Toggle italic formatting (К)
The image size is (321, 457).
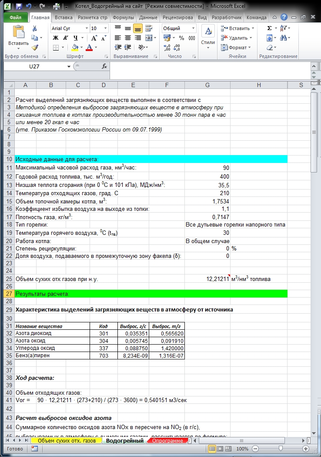pyautogui.click(x=66, y=38)
